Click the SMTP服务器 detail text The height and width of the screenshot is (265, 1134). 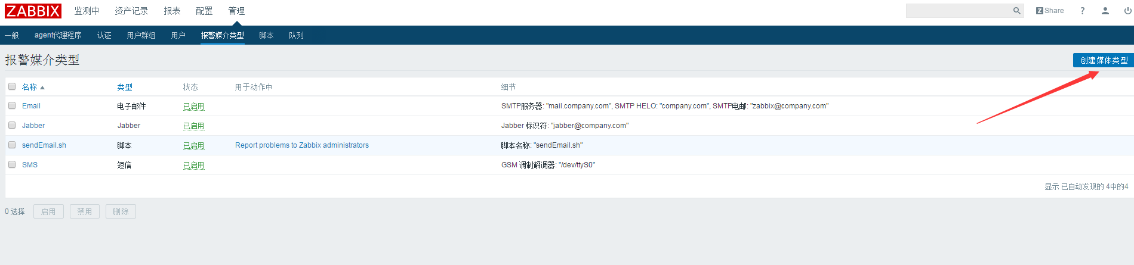(x=665, y=106)
